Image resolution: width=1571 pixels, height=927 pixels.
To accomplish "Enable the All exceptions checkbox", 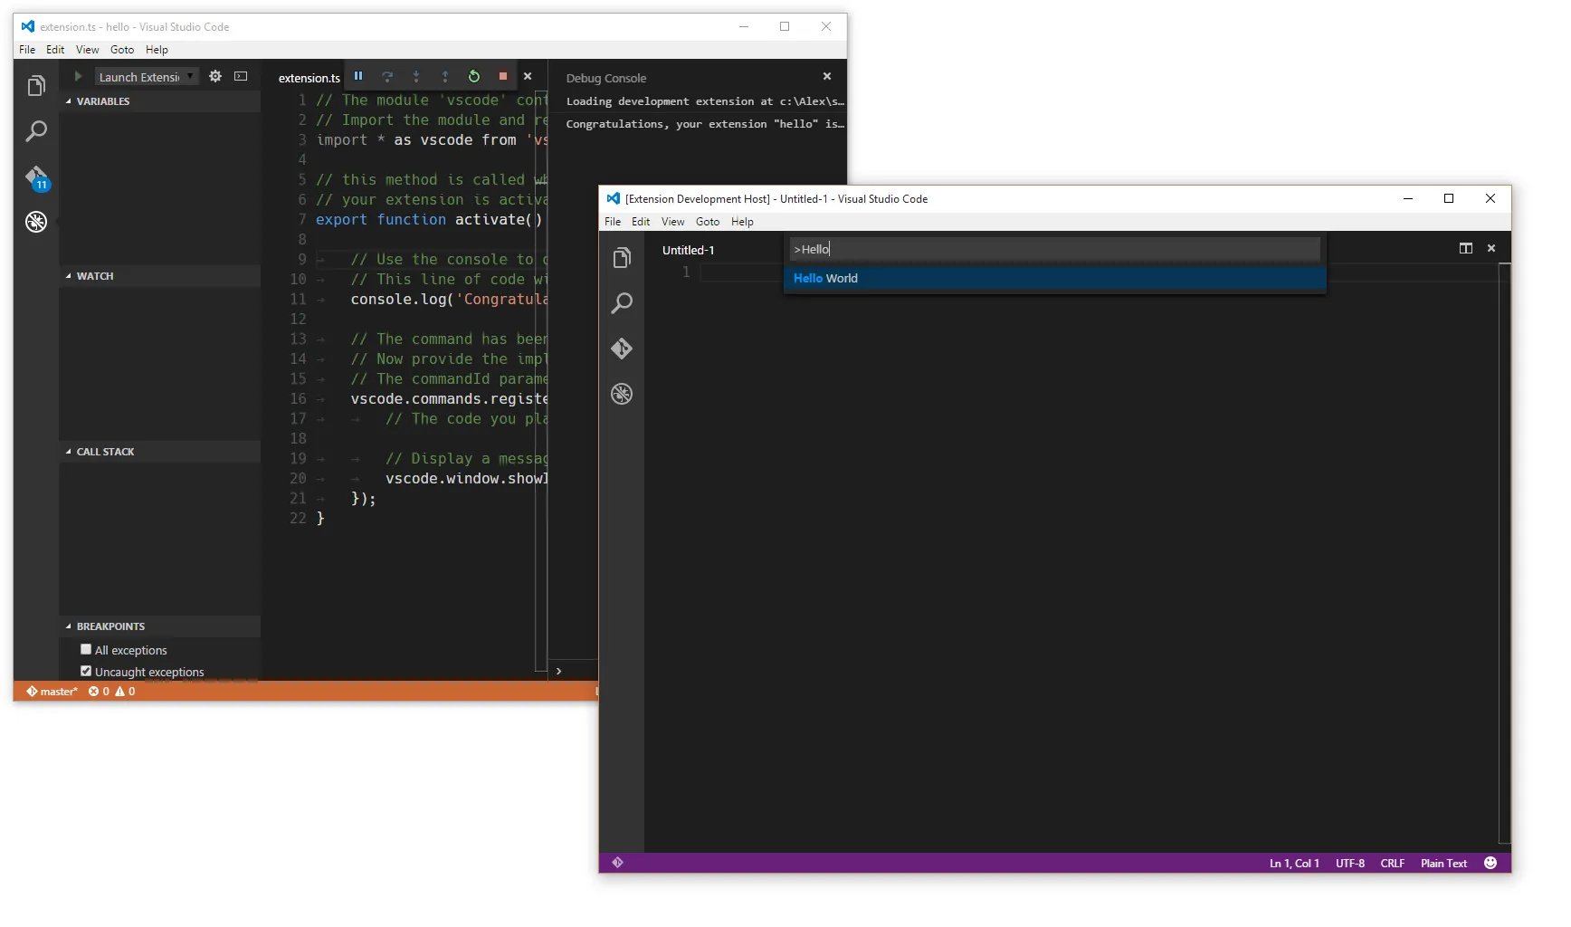I will [x=86, y=649].
